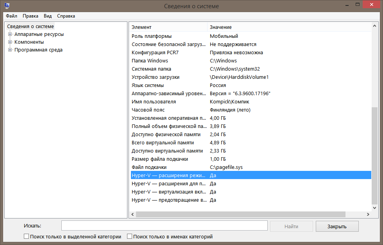
Task: Click the Элемент column header
Action: click(168, 27)
